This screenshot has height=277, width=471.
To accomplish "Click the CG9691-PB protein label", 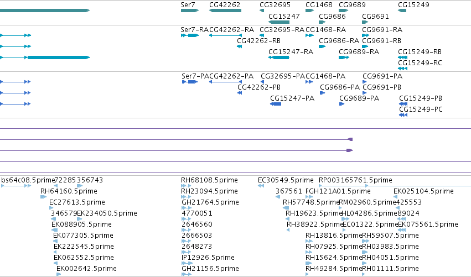I will click(x=382, y=87).
